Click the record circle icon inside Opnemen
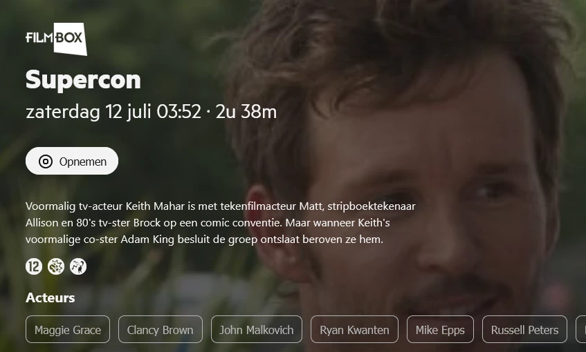The image size is (586, 352). [x=46, y=162]
